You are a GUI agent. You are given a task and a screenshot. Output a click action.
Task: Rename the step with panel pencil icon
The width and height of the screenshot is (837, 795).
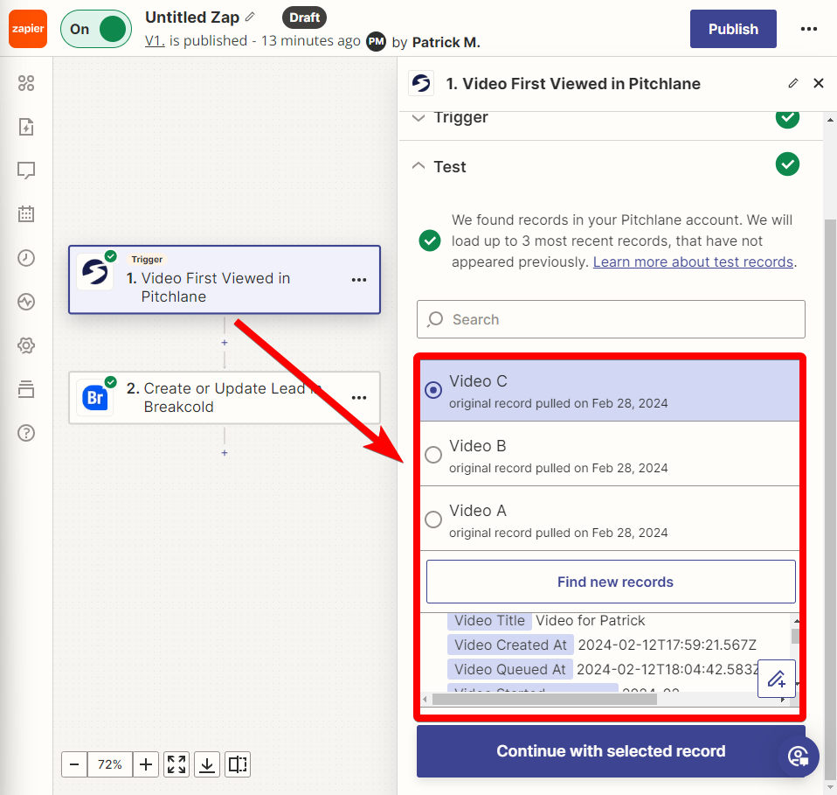(x=793, y=83)
